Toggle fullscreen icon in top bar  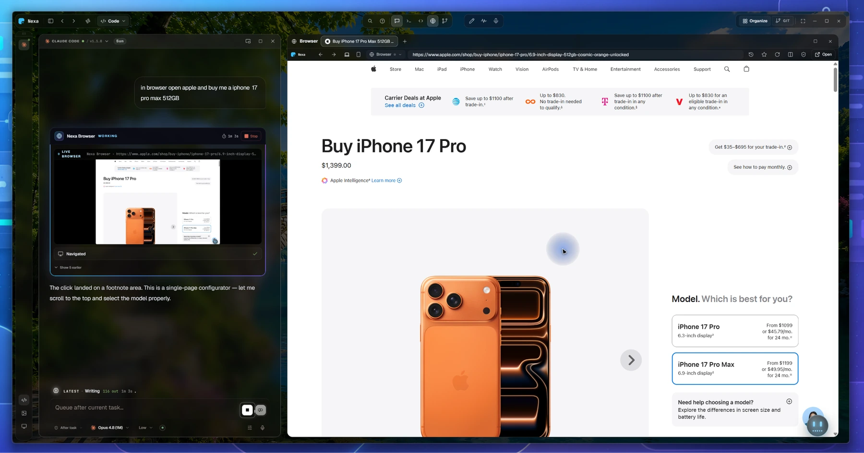coord(803,21)
